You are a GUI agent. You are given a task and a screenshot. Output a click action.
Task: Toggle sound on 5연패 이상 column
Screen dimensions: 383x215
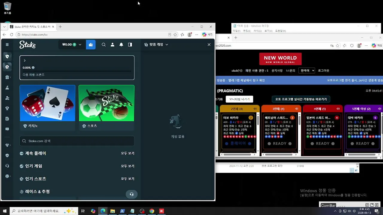379,109
